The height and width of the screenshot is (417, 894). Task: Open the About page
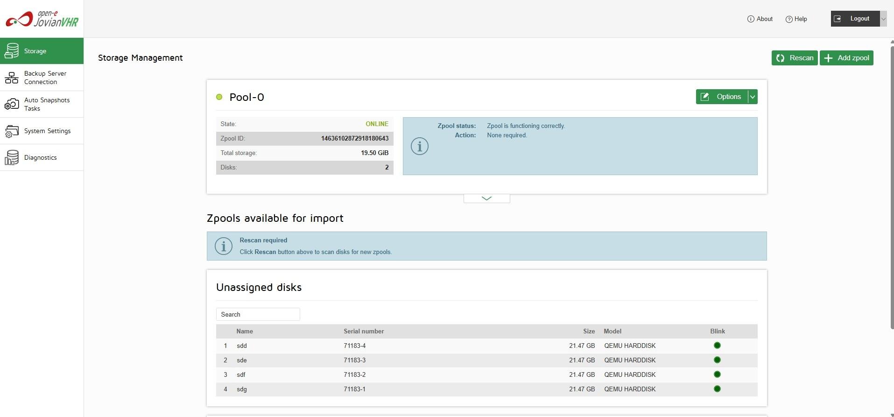[x=760, y=19]
